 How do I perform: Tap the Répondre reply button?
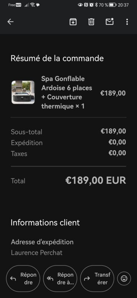pos(23,279)
